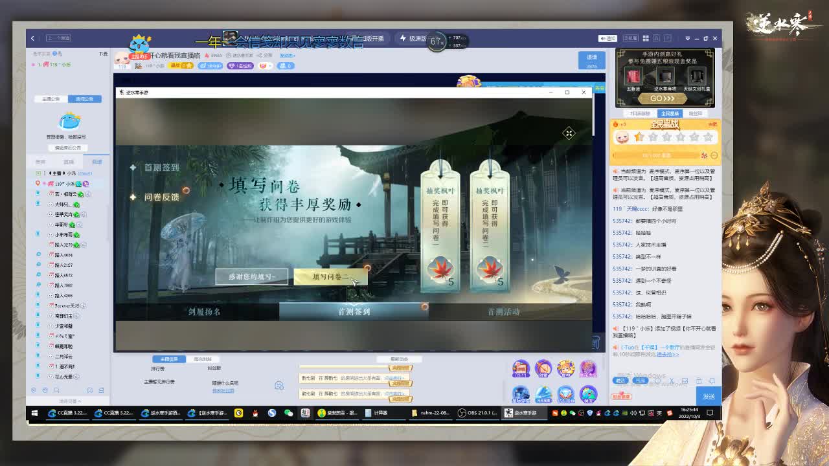The width and height of the screenshot is (829, 466).
Task: Click the 67 speed gauge indicator
Action: click(437, 41)
